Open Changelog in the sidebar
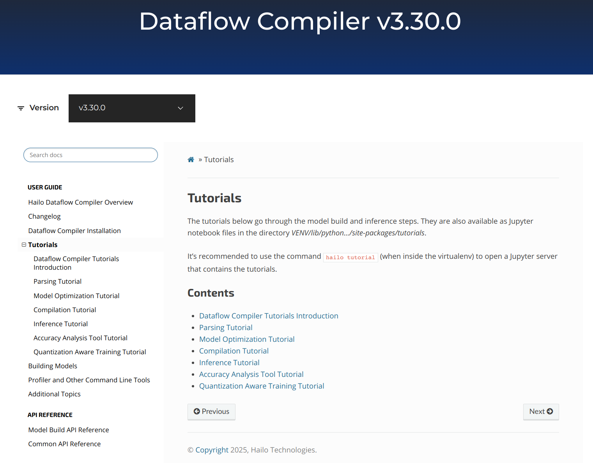593x463 pixels. tap(44, 216)
